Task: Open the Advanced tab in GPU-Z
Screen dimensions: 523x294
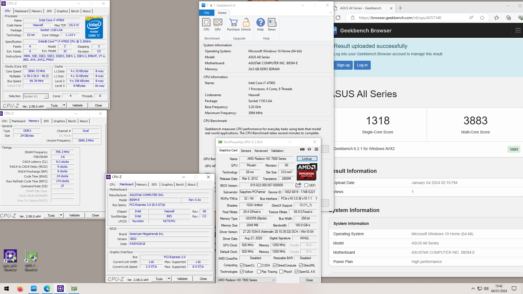Action: coord(261,151)
